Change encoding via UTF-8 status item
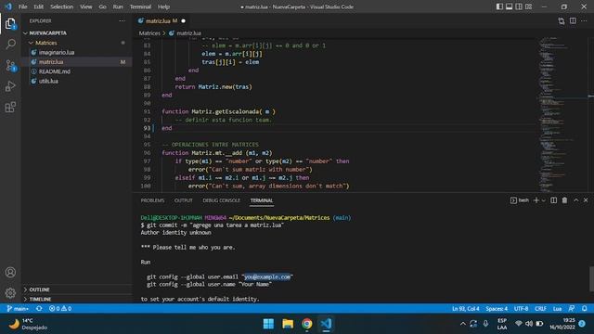This screenshot has width=594, height=334. [521, 309]
